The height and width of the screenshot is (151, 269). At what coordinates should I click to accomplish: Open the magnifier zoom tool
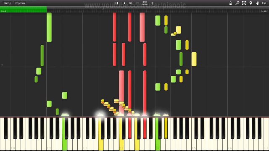(237, 3)
